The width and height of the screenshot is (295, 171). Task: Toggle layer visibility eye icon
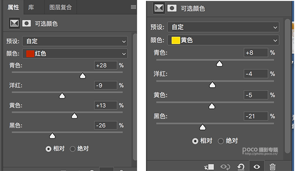tap(256, 167)
